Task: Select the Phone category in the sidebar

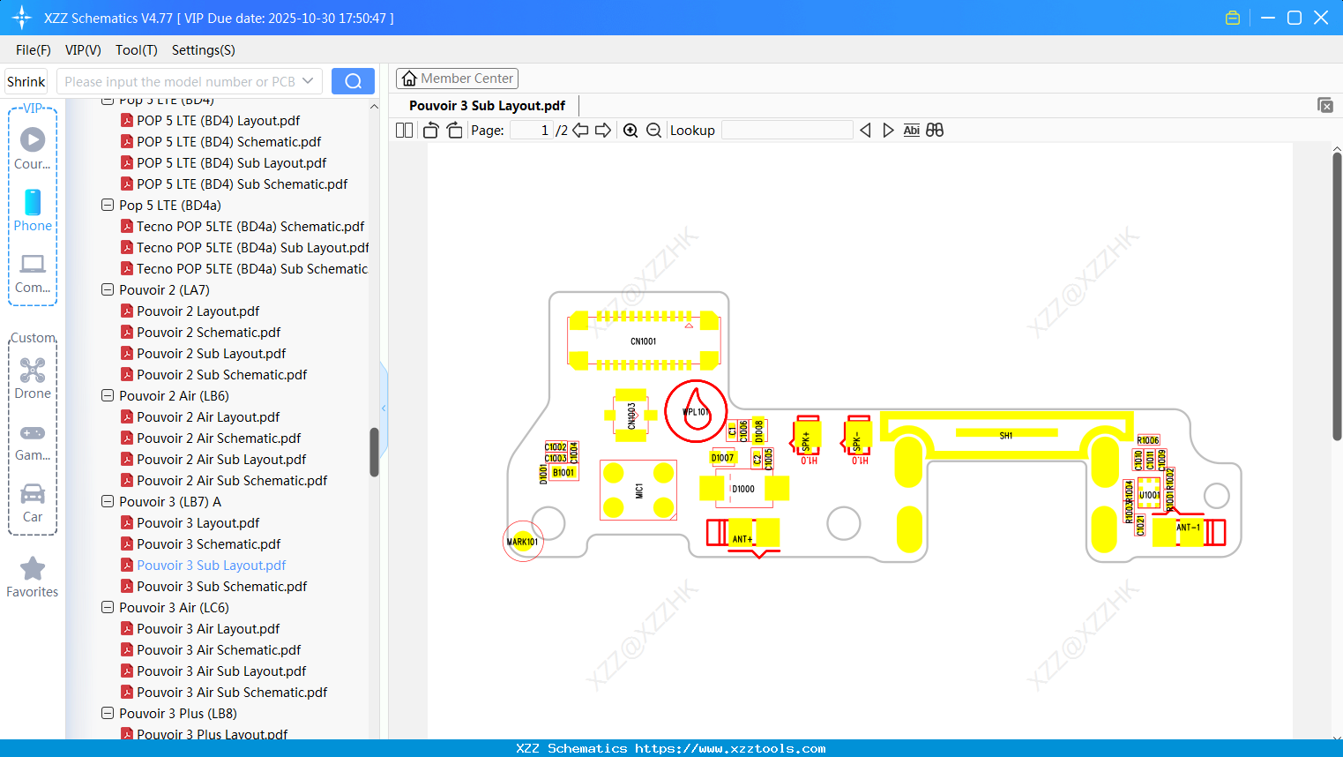Action: (x=33, y=212)
